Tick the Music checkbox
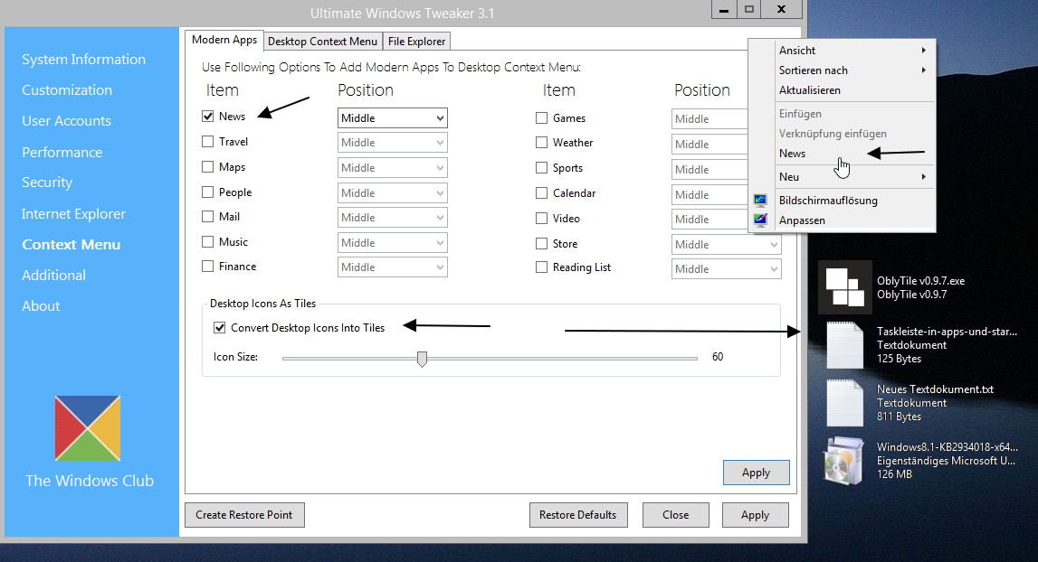This screenshot has width=1038, height=562. coord(208,242)
